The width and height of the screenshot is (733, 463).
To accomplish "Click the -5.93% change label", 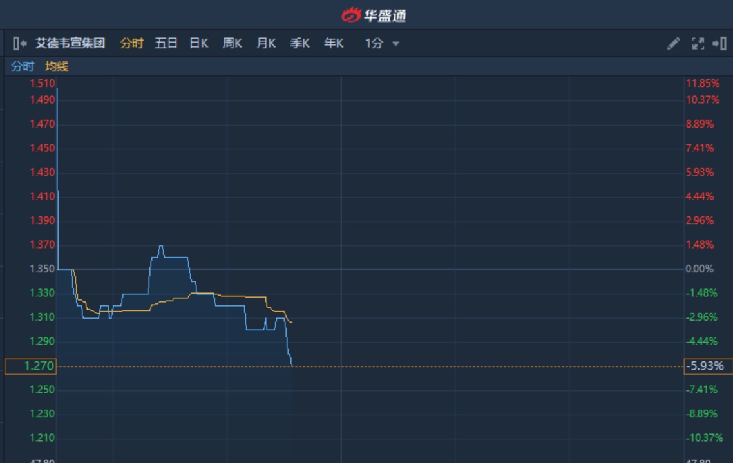I will coord(708,366).
